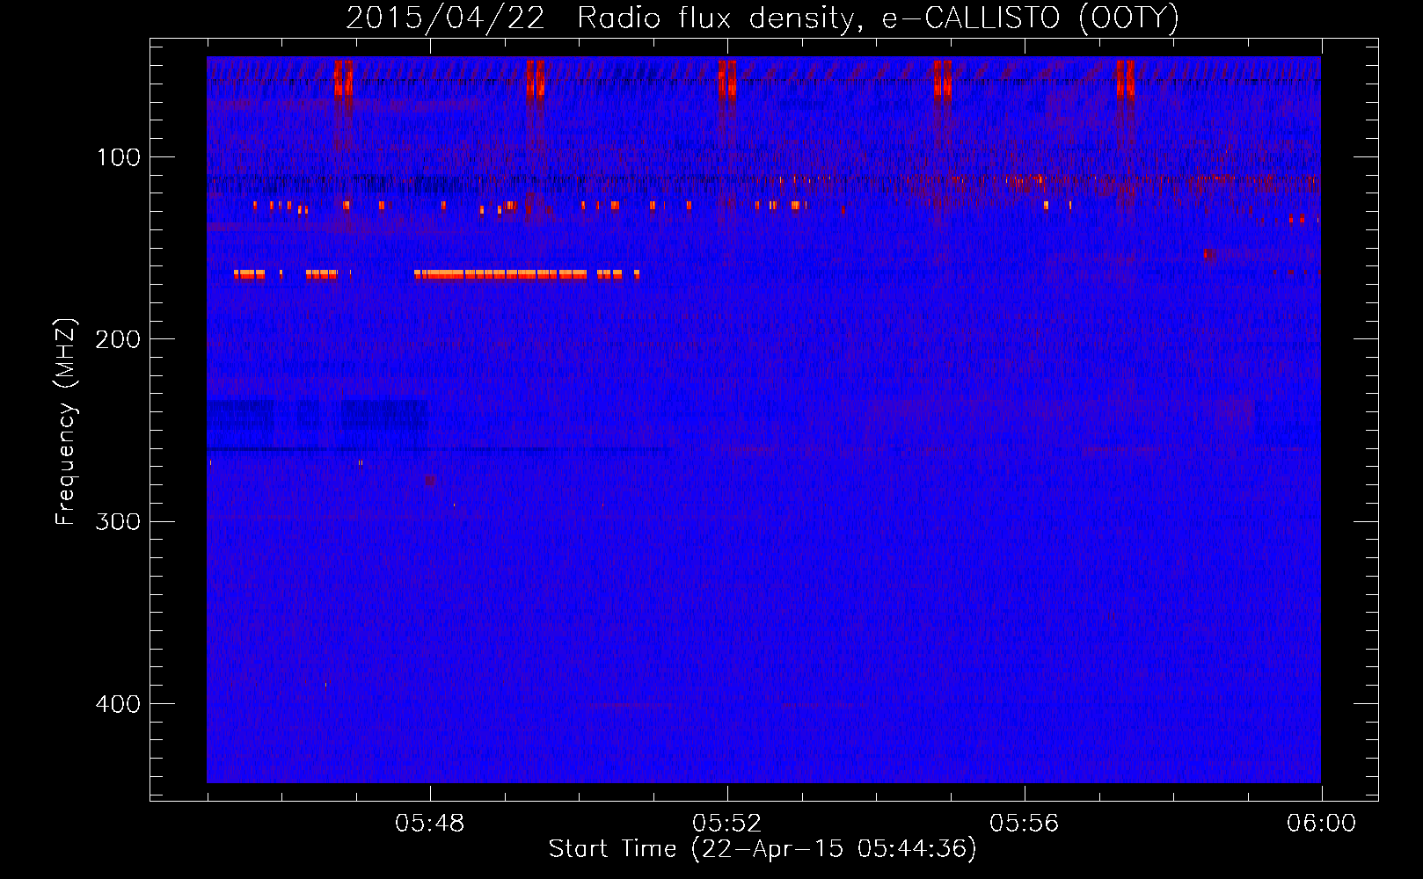Click the 300 frequency tick label
1423x879 pixels.
coord(118,521)
